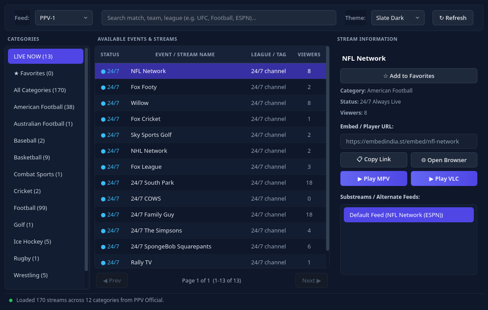Image resolution: width=488 pixels, height=310 pixels.
Task: Click the blue live dot of Willow
Action: coord(103,104)
